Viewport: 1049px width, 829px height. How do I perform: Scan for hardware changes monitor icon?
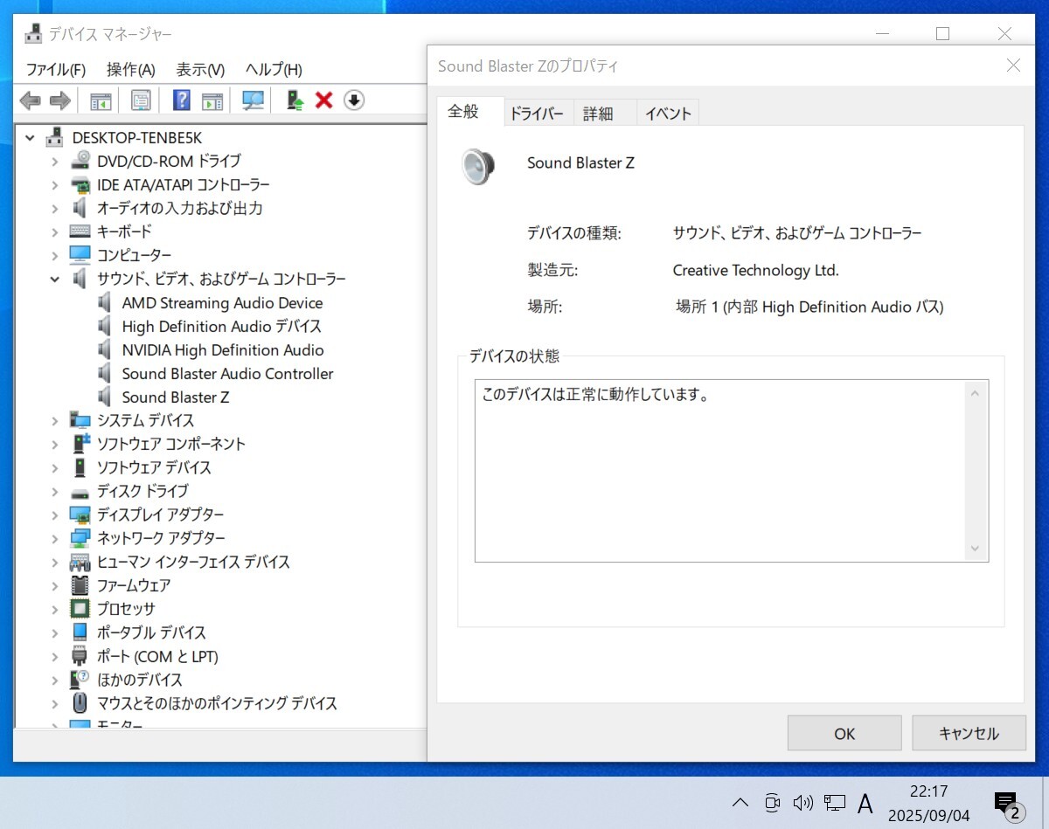[253, 100]
